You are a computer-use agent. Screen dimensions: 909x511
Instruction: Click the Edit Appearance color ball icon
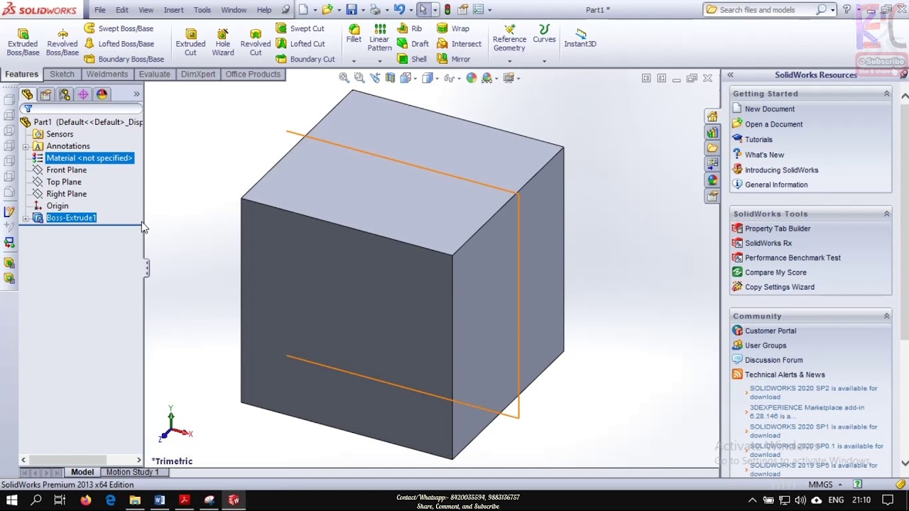point(472,78)
